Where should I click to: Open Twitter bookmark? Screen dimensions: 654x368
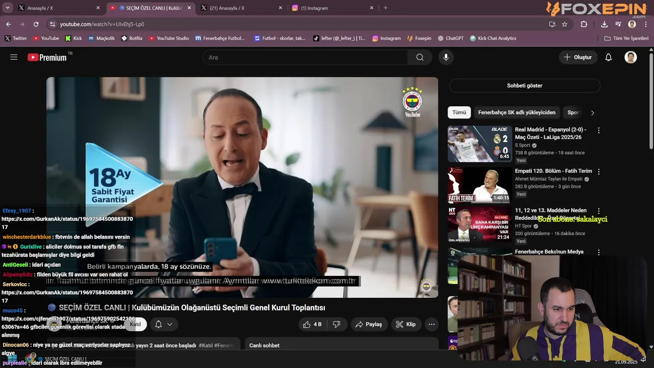(16, 38)
